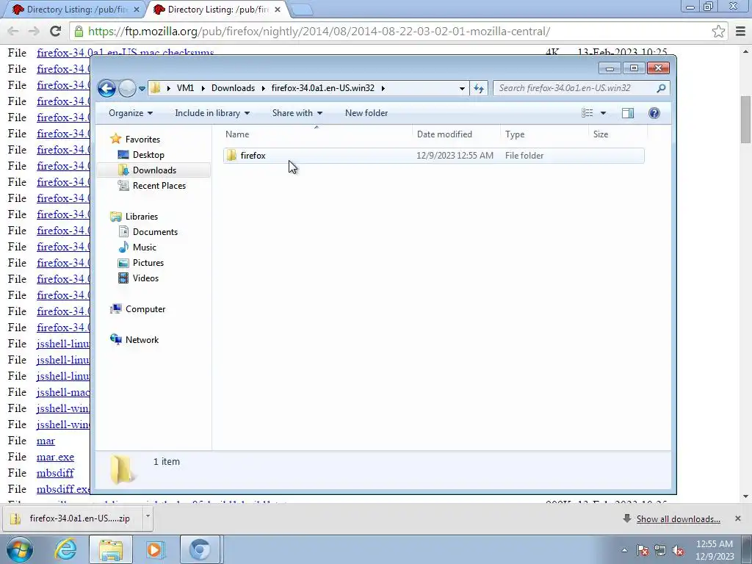This screenshot has height=564, width=752.
Task: Open recent locations dropdown beside navigation arrows
Action: click(x=142, y=89)
